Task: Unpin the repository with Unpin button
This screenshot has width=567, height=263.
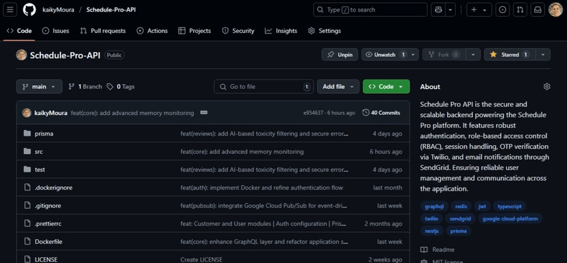Action: [x=340, y=55]
